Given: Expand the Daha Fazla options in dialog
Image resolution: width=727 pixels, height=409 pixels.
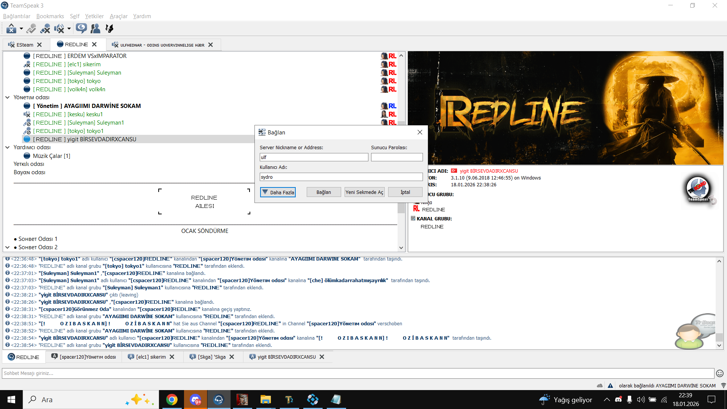Looking at the screenshot, I should (x=278, y=192).
